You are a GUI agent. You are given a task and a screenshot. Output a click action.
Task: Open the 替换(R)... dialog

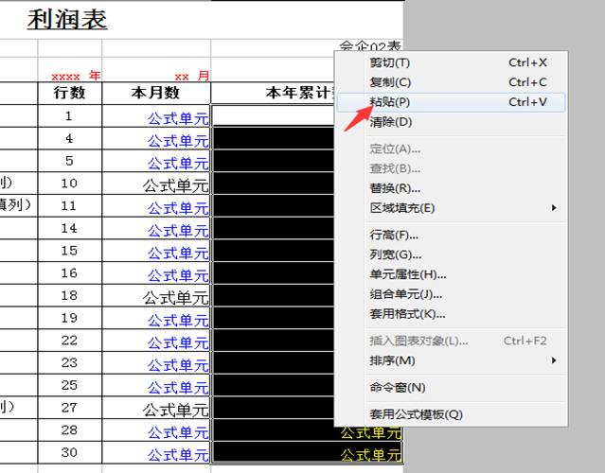click(x=395, y=188)
